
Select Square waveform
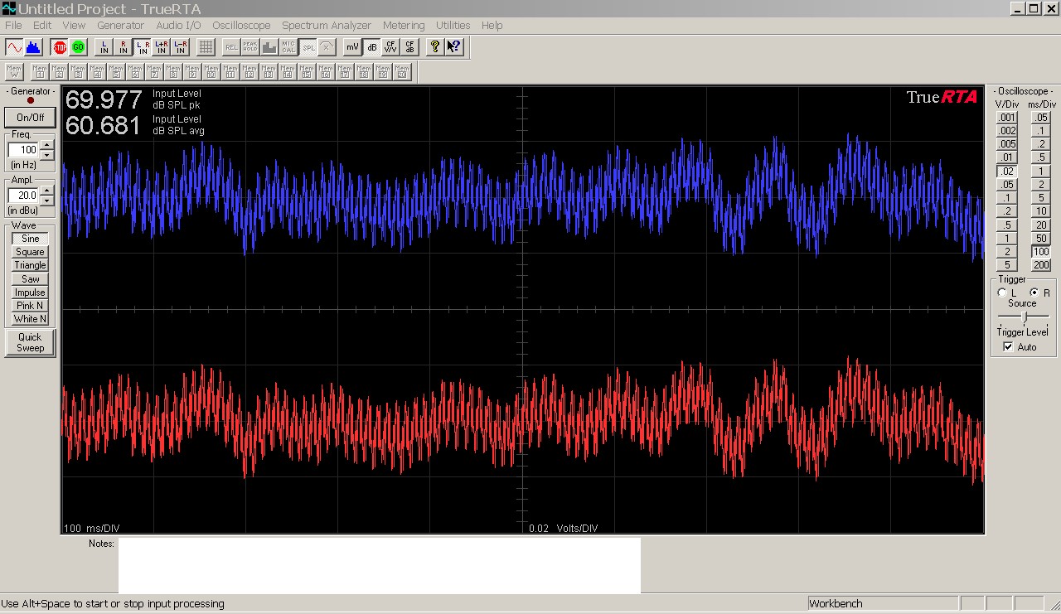(30, 252)
